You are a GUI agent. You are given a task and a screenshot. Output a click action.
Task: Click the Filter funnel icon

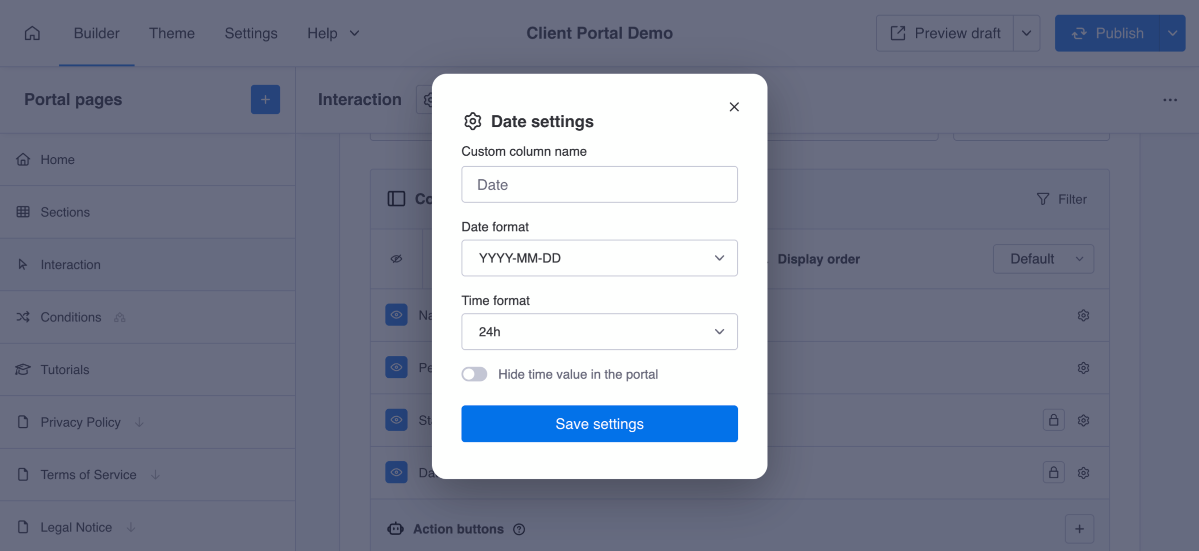[1043, 199]
